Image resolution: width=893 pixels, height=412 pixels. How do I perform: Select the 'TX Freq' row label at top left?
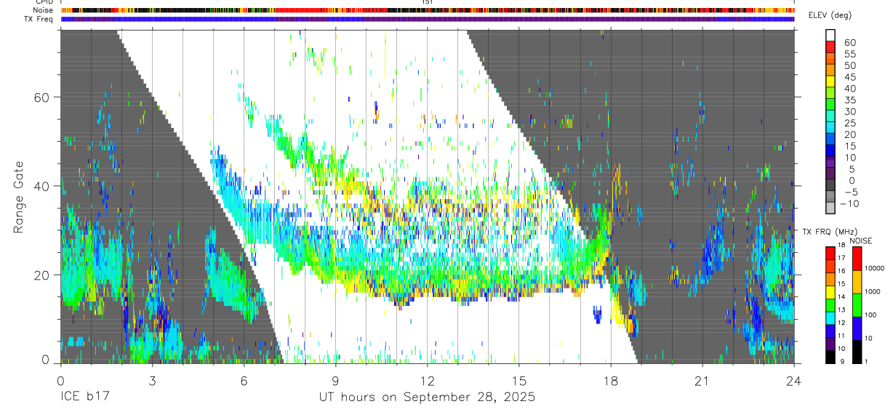click(39, 19)
